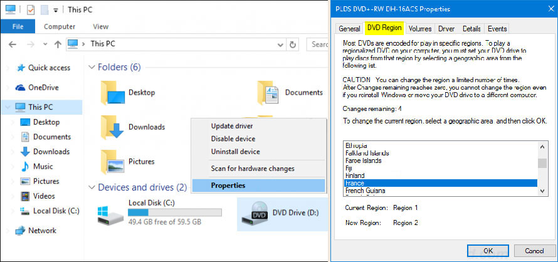Switch to the Details tab
The width and height of the screenshot is (558, 262).
point(471,29)
